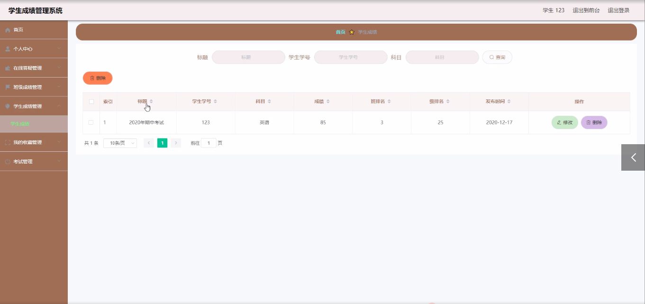The height and width of the screenshot is (304, 645).
Task: Click the 学生 123 user label
Action: pyautogui.click(x=554, y=10)
